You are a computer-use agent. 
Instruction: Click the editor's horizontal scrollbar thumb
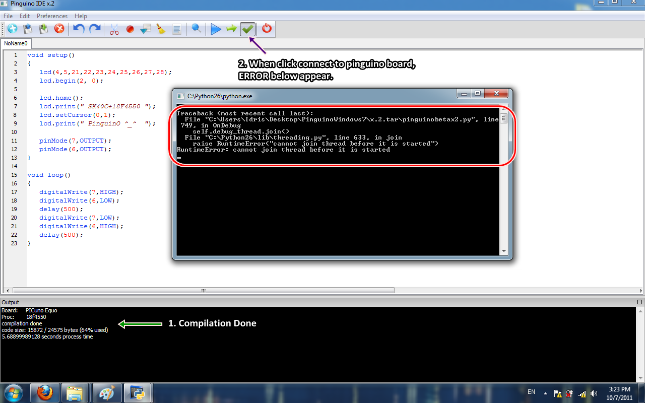(204, 291)
